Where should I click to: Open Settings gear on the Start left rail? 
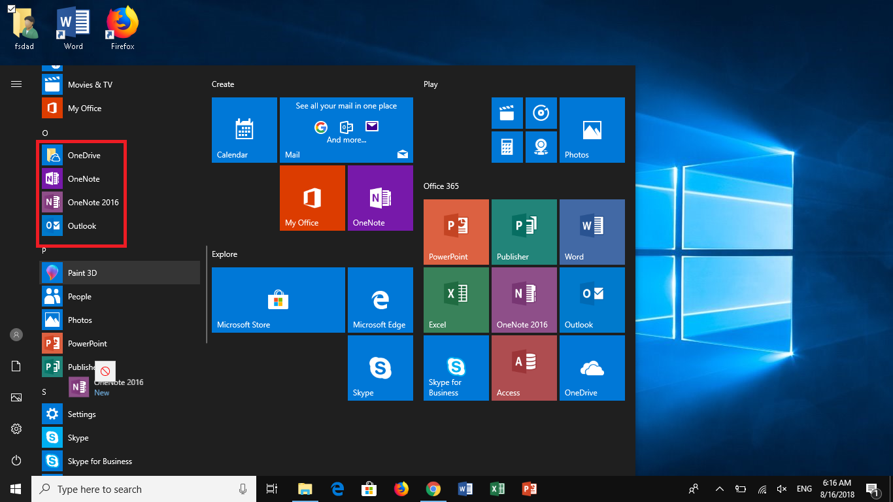point(16,429)
